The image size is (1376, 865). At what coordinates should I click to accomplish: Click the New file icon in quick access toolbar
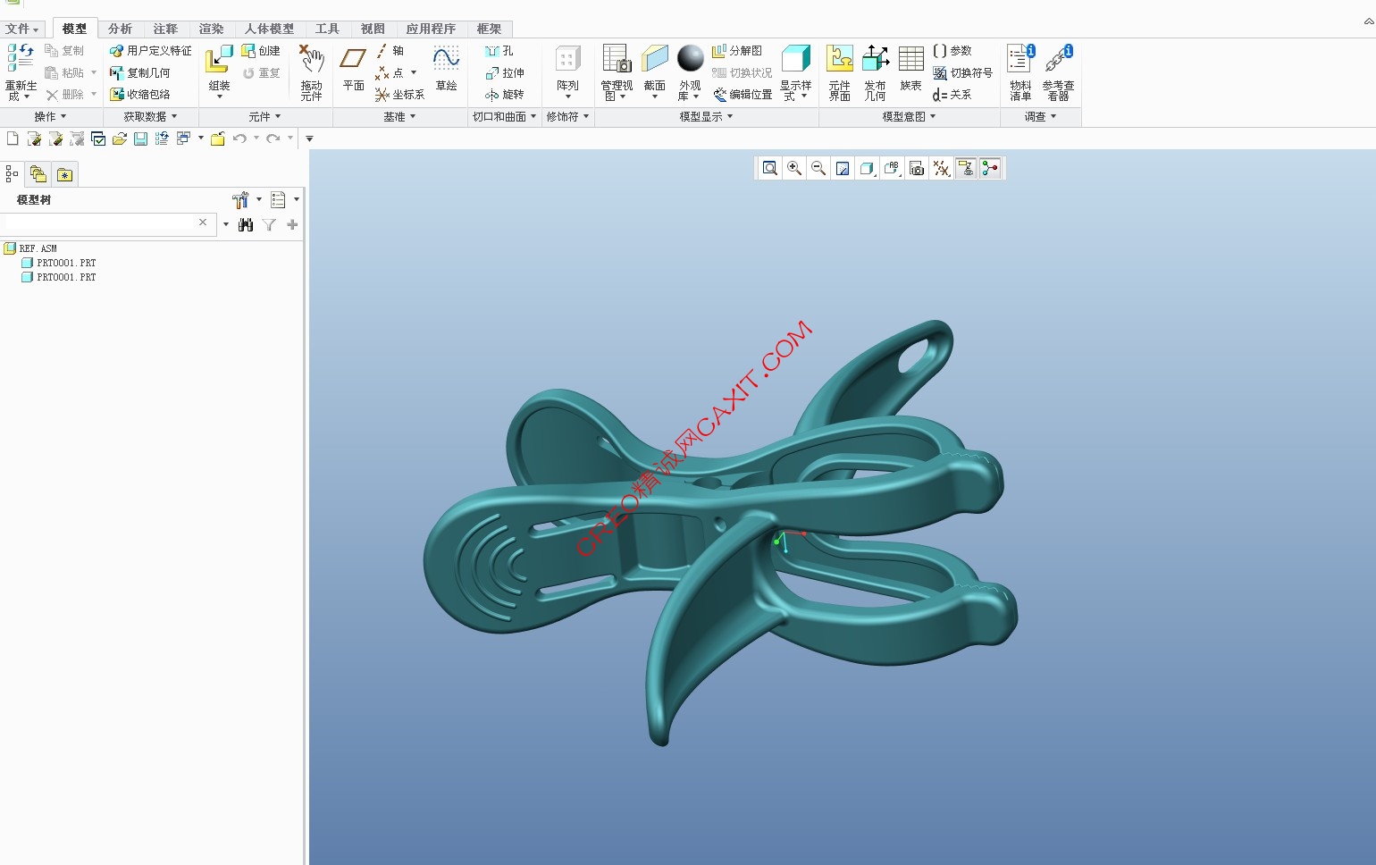tap(13, 139)
